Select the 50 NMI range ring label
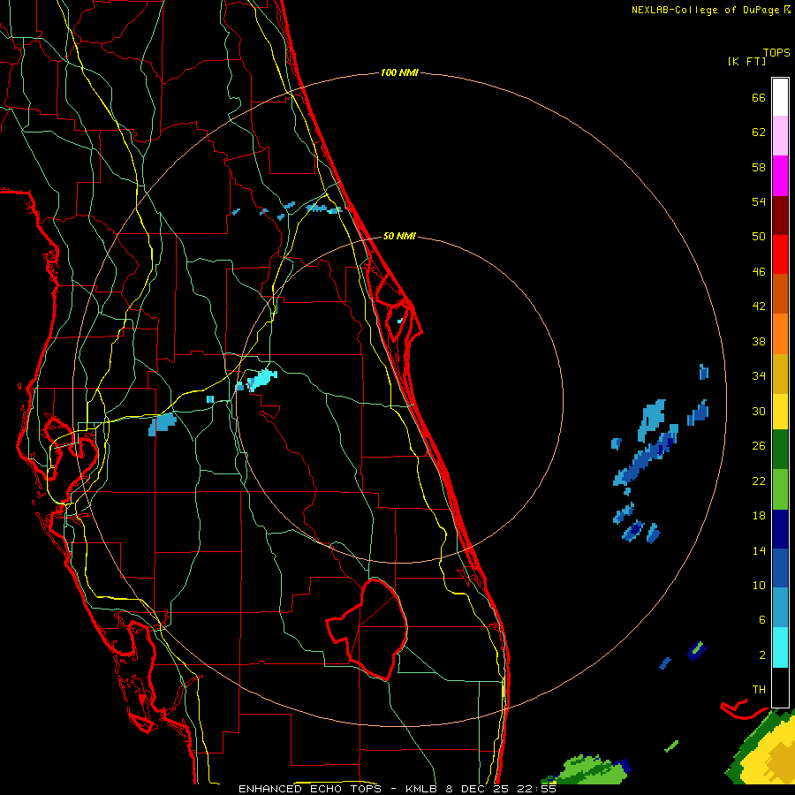The height and width of the screenshot is (795, 795). point(399,236)
